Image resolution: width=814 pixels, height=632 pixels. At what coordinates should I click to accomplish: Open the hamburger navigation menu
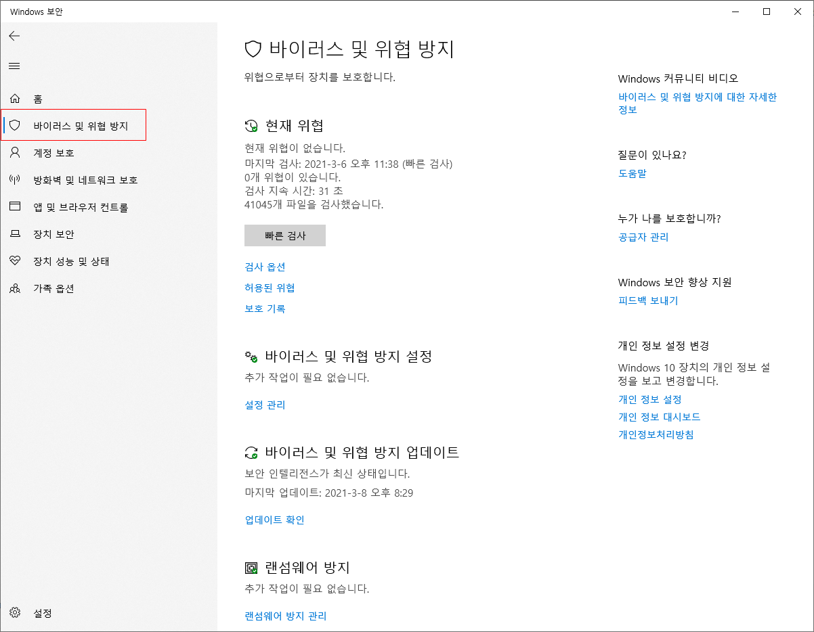click(x=14, y=66)
